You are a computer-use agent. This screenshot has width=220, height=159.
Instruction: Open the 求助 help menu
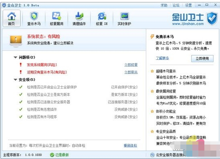point(164,5)
